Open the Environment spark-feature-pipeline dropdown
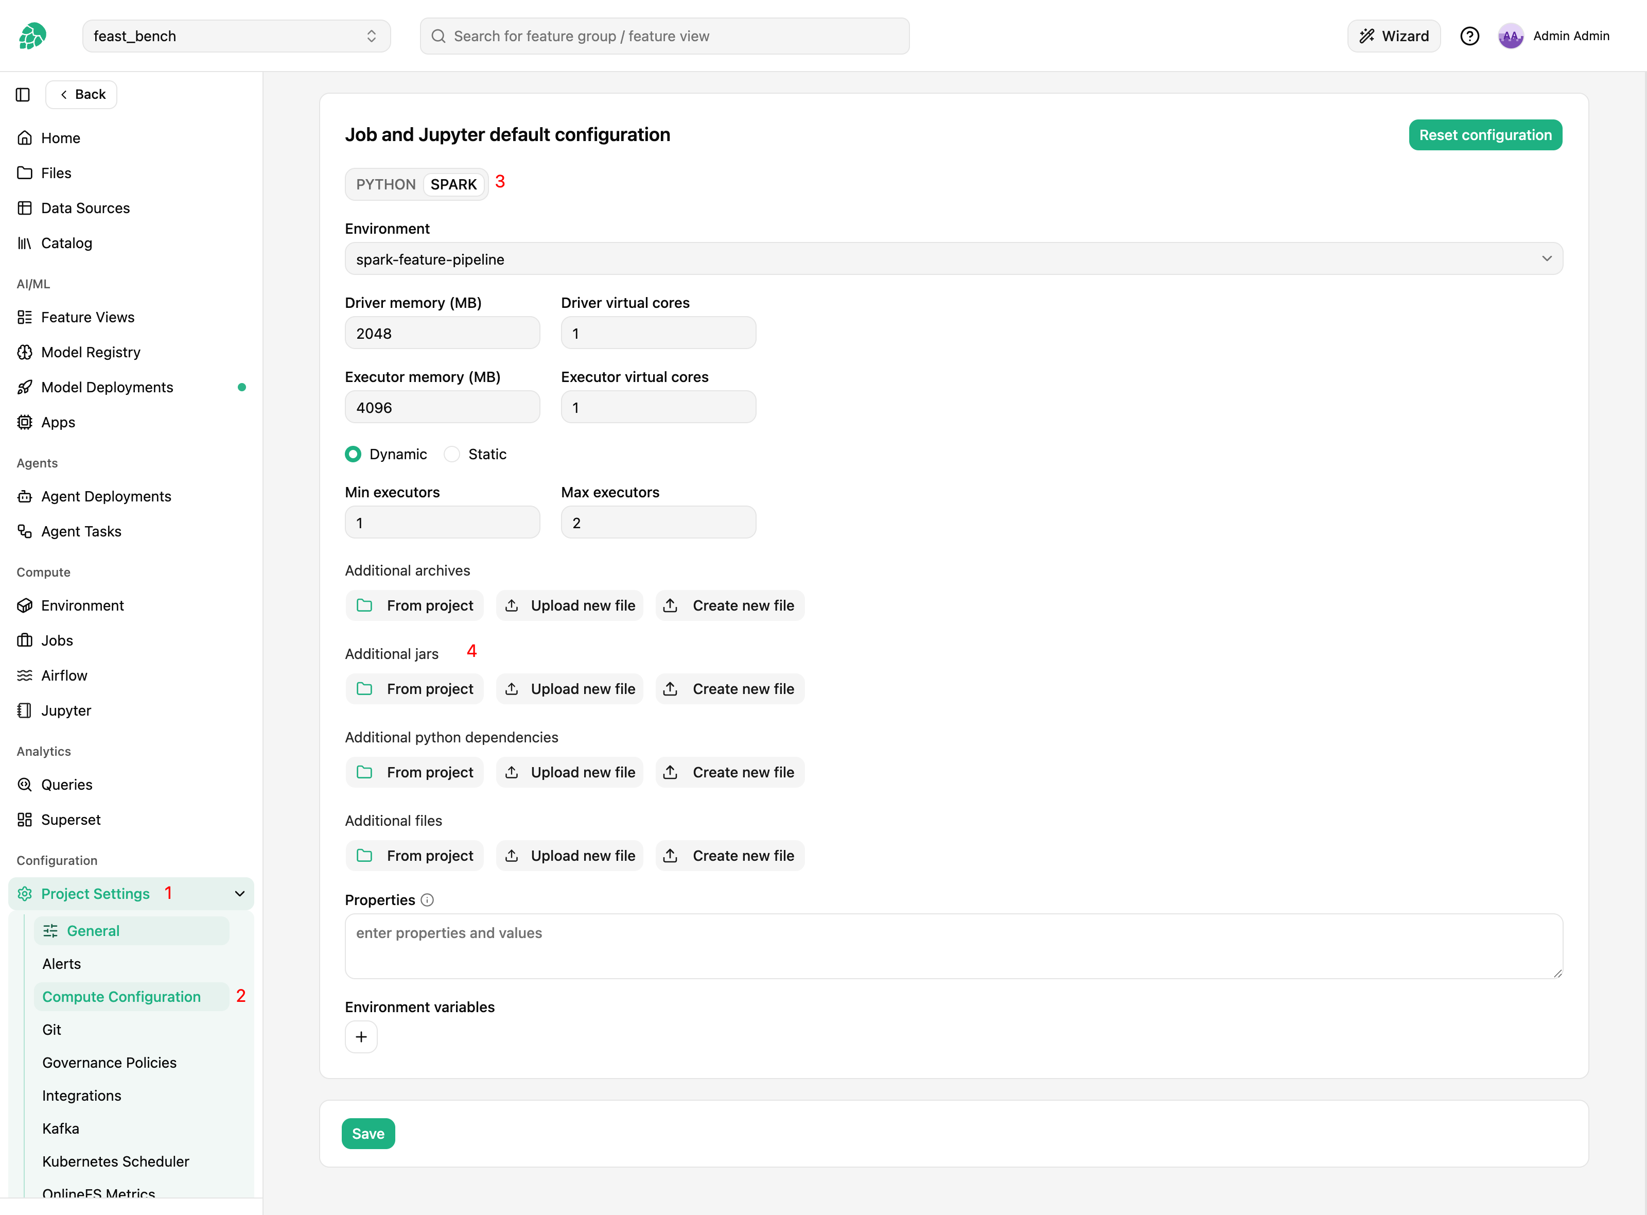Viewport: 1647px width, 1215px height. [954, 259]
